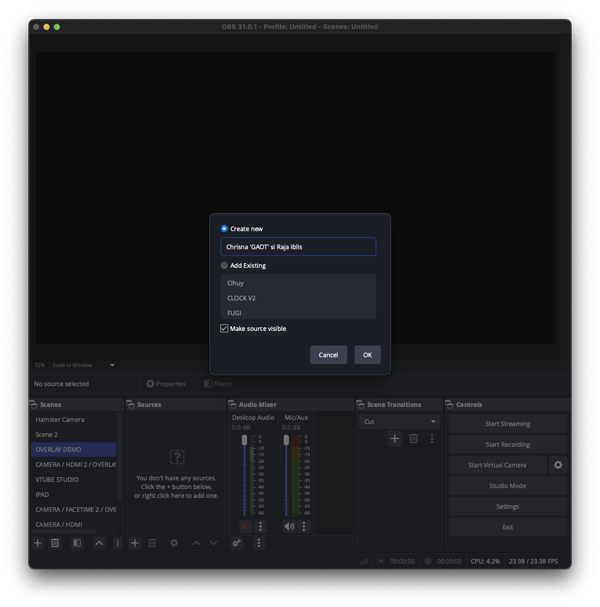Image resolution: width=600 pixels, height=607 pixels.
Task: Expand the Cut transition dropdown
Action: (433, 422)
